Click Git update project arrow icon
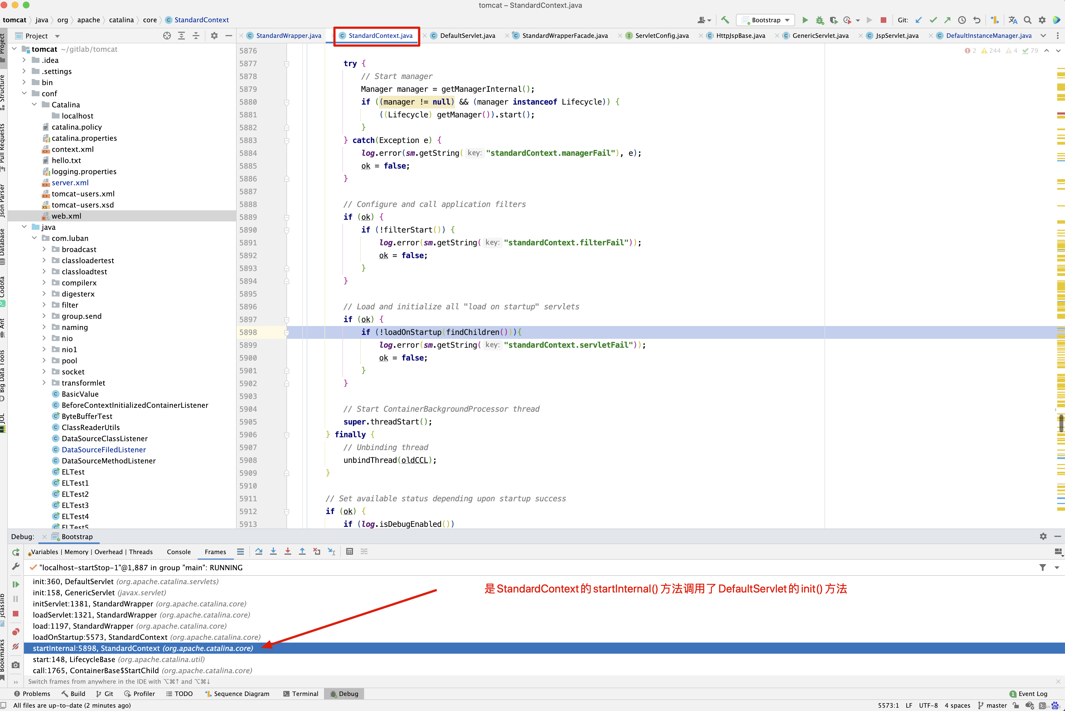Screen dimensions: 1065x711 918,20
